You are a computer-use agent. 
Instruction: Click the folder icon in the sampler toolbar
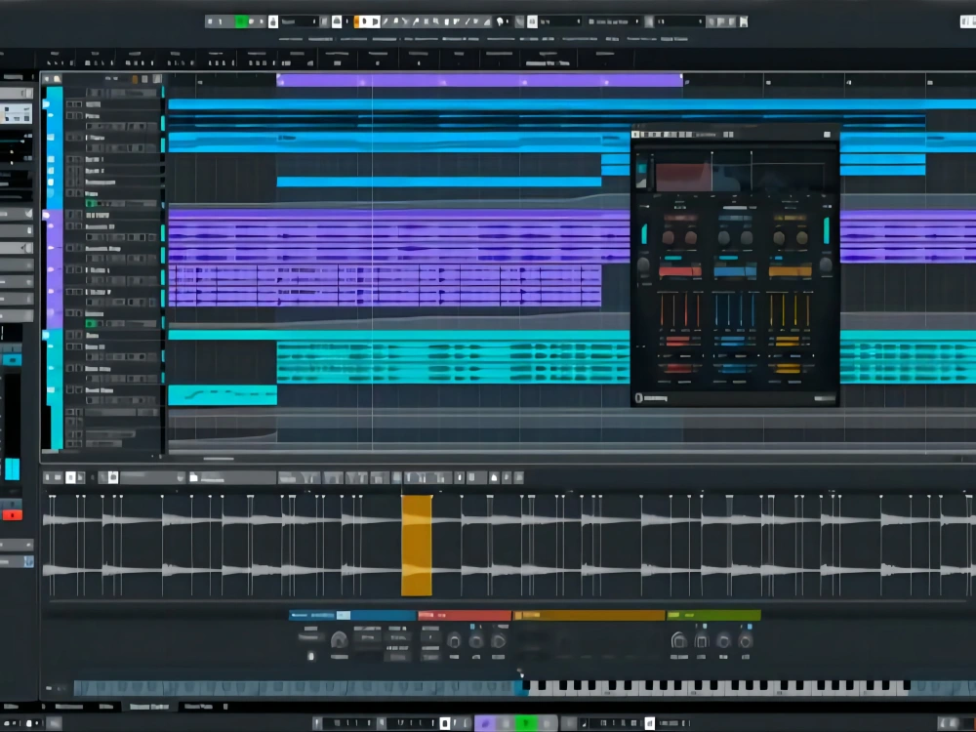(x=193, y=477)
